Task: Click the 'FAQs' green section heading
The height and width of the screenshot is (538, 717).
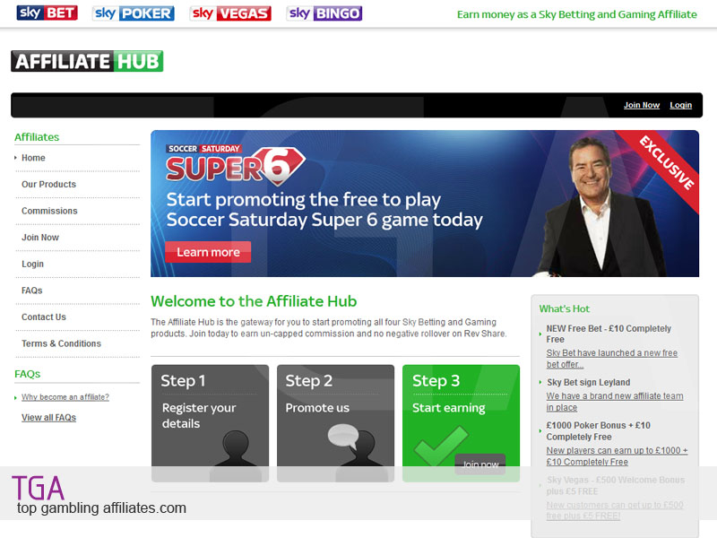Action: tap(28, 374)
